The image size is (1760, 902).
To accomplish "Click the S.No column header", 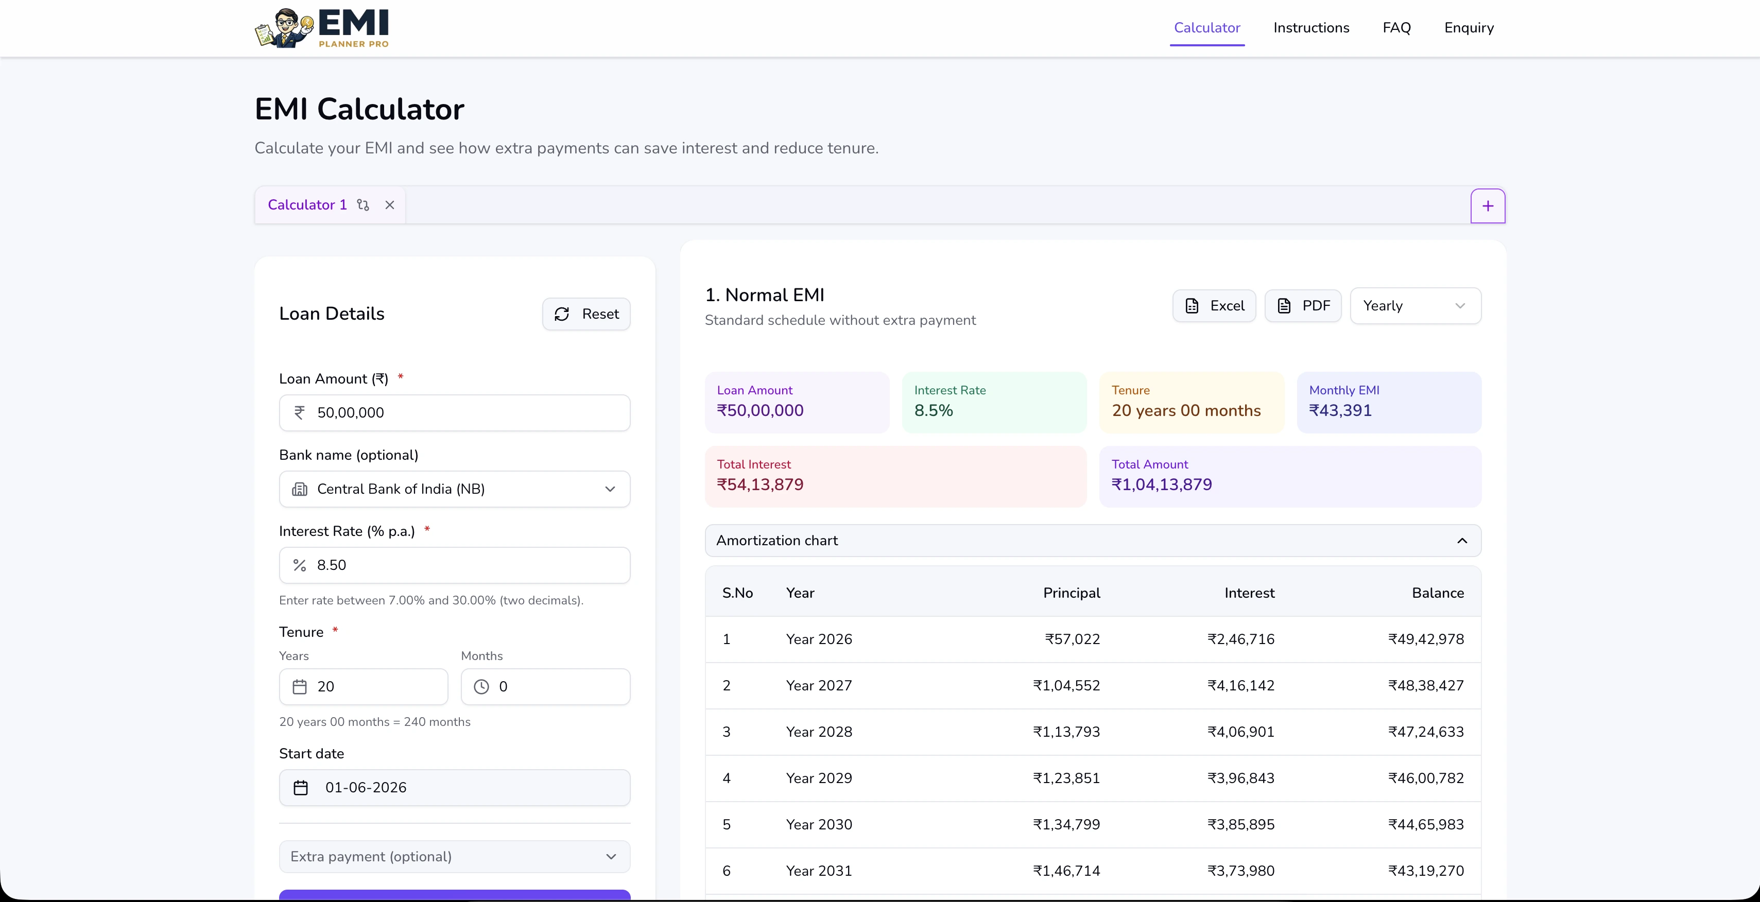I will click(x=737, y=593).
